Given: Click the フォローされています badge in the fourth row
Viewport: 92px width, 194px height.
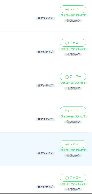Looking at the screenshot, I should 73,117.
